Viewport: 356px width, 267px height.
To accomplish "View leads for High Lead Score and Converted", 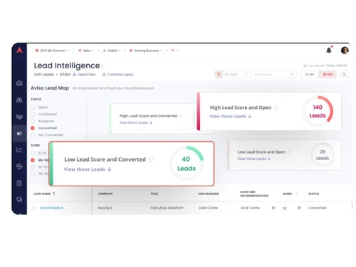I will pyautogui.click(x=136, y=122).
